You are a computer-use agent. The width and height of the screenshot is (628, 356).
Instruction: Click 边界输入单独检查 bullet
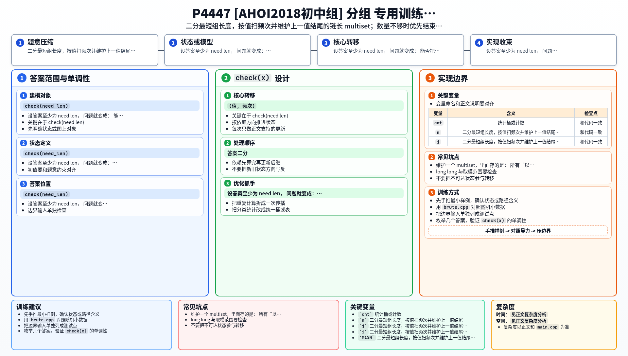point(47,210)
